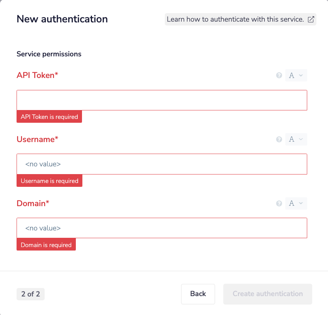Select the A field-type icon for Username

click(292, 139)
